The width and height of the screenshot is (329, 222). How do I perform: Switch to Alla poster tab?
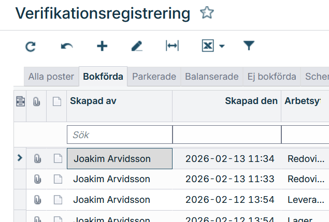point(51,77)
